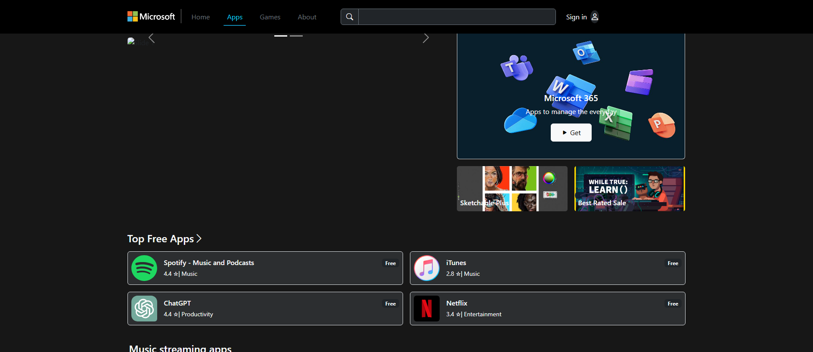This screenshot has width=813, height=352.
Task: Click the ChatGPT app icon
Action: pos(144,309)
